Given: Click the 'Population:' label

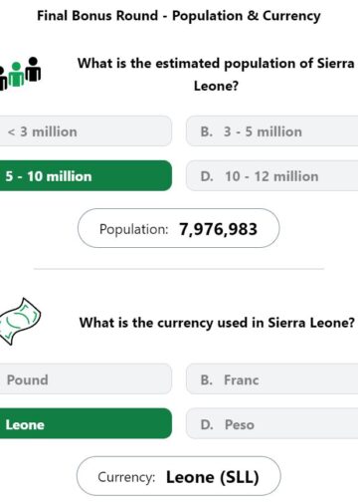Looking at the screenshot, I should click(x=134, y=229).
